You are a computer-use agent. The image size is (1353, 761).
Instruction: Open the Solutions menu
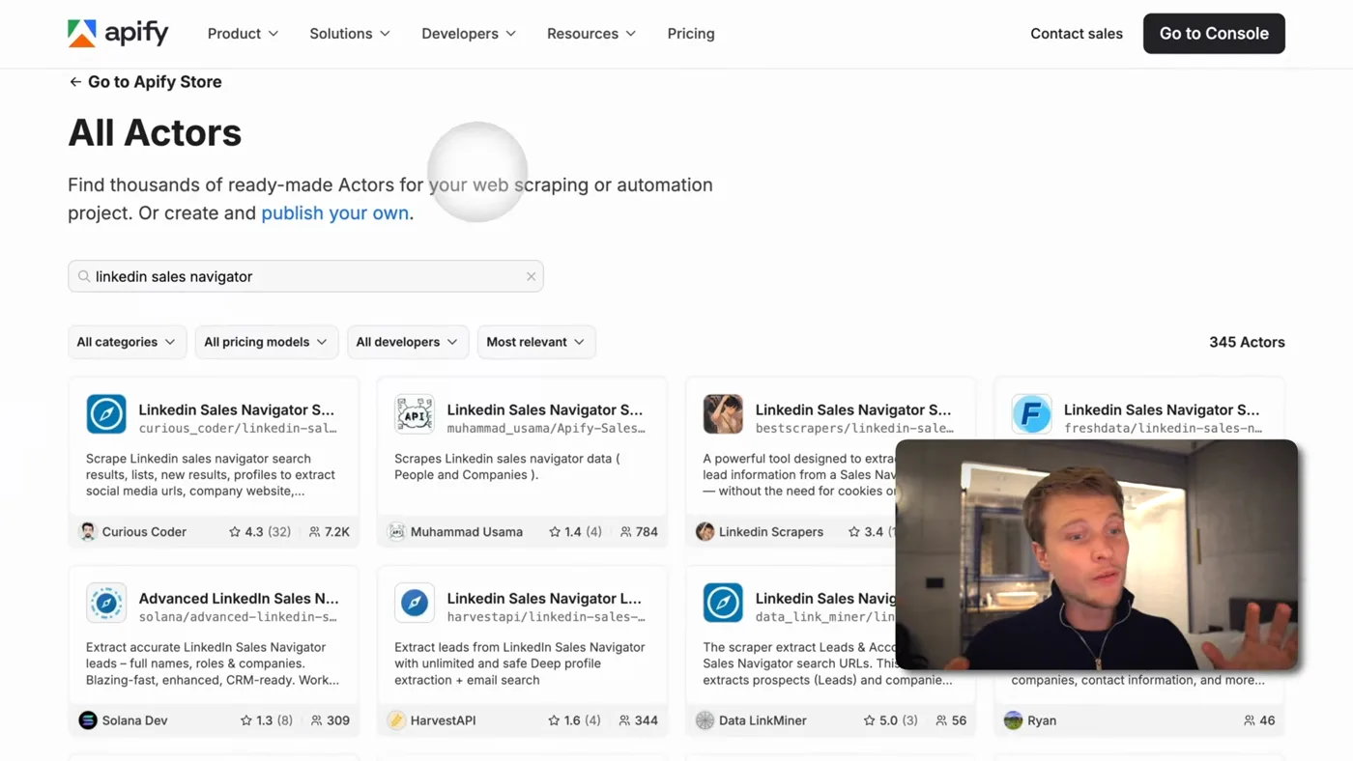click(350, 34)
